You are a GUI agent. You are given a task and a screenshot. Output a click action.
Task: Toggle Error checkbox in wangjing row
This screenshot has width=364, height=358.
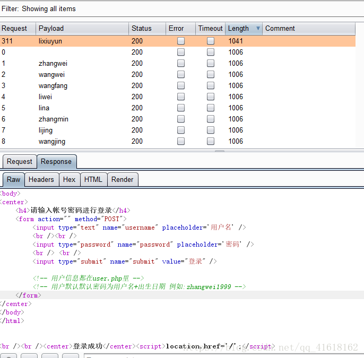[181, 141]
